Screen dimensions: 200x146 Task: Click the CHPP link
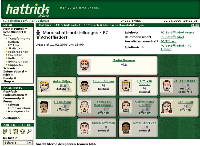point(195,25)
